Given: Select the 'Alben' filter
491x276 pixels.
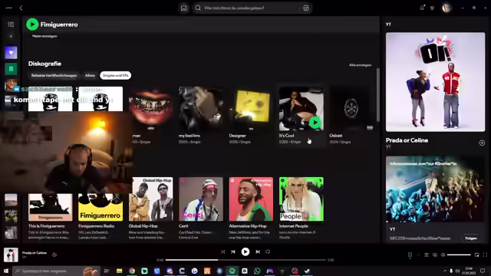Looking at the screenshot, I should [90, 75].
